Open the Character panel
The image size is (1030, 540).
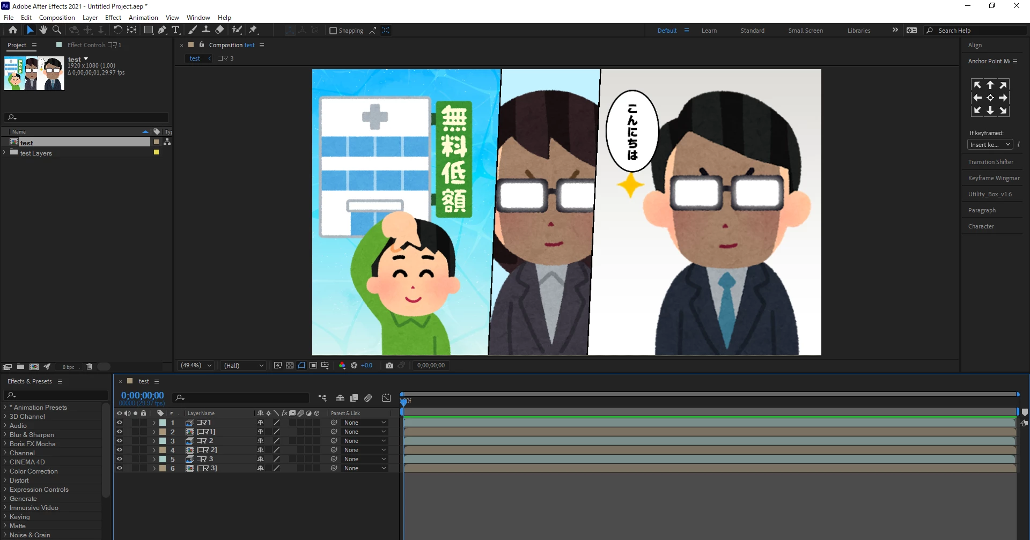(x=981, y=226)
